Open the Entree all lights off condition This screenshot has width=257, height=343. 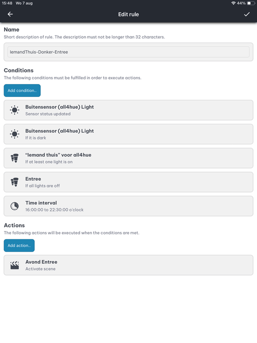(128, 182)
